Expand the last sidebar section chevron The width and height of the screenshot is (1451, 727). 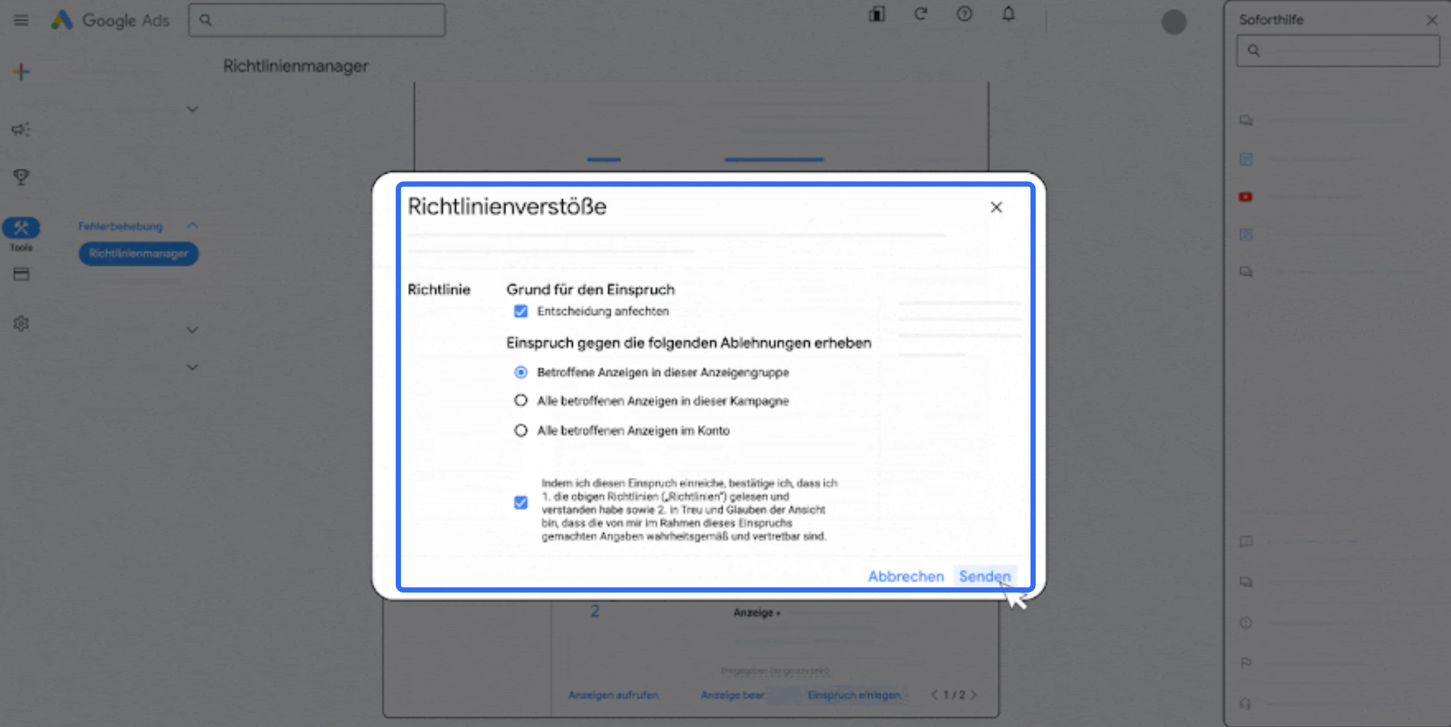tap(192, 367)
